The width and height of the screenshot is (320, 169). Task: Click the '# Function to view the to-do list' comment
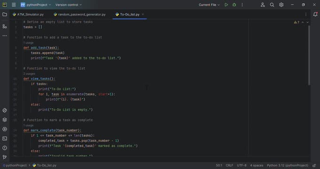point(54,69)
